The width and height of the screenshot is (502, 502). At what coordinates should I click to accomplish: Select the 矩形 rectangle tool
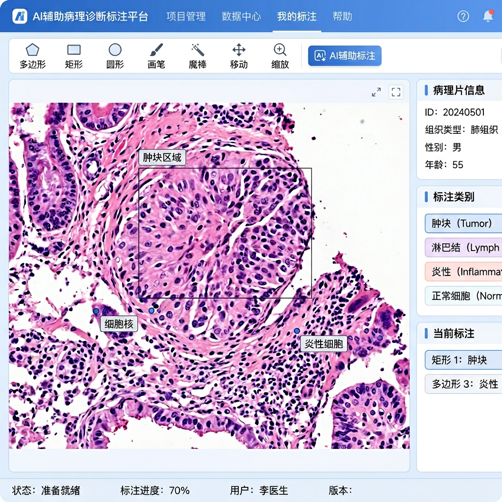[73, 54]
